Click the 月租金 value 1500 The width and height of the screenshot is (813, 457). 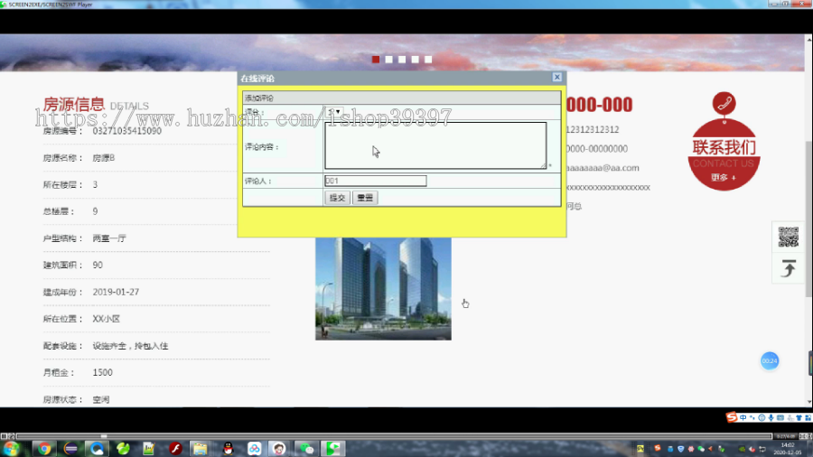(103, 372)
